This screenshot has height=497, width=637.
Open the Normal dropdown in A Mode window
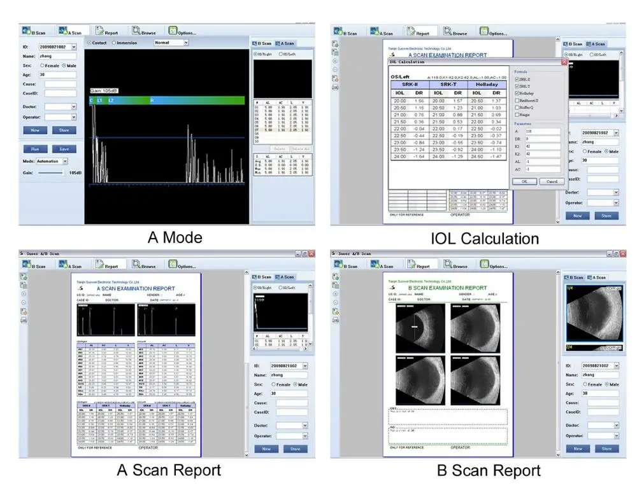point(186,43)
